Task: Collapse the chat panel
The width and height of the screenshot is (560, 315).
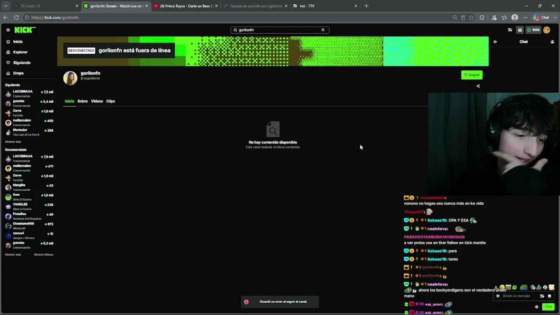Action: pyautogui.click(x=495, y=42)
